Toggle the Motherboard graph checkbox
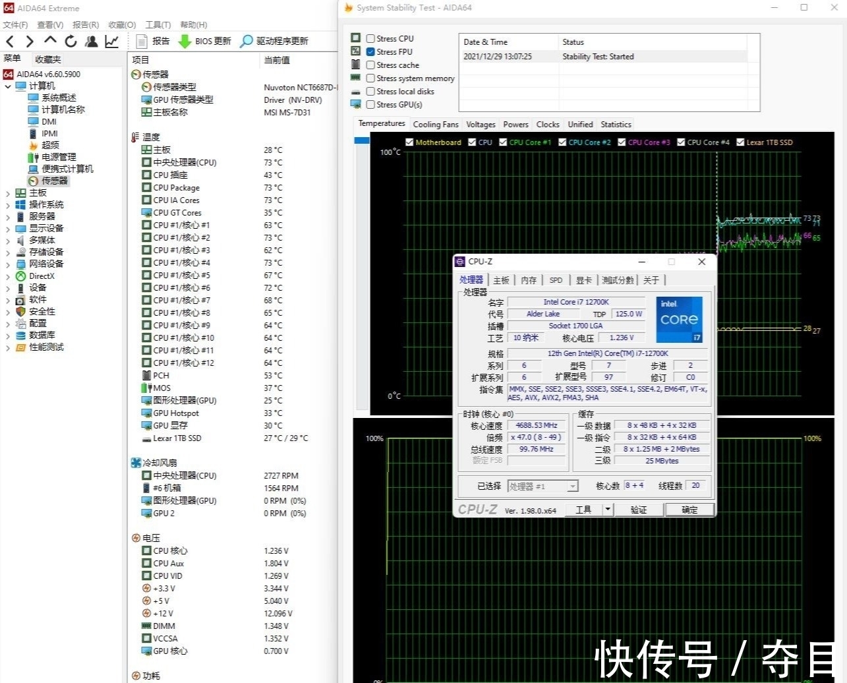The width and height of the screenshot is (847, 683). click(x=409, y=142)
